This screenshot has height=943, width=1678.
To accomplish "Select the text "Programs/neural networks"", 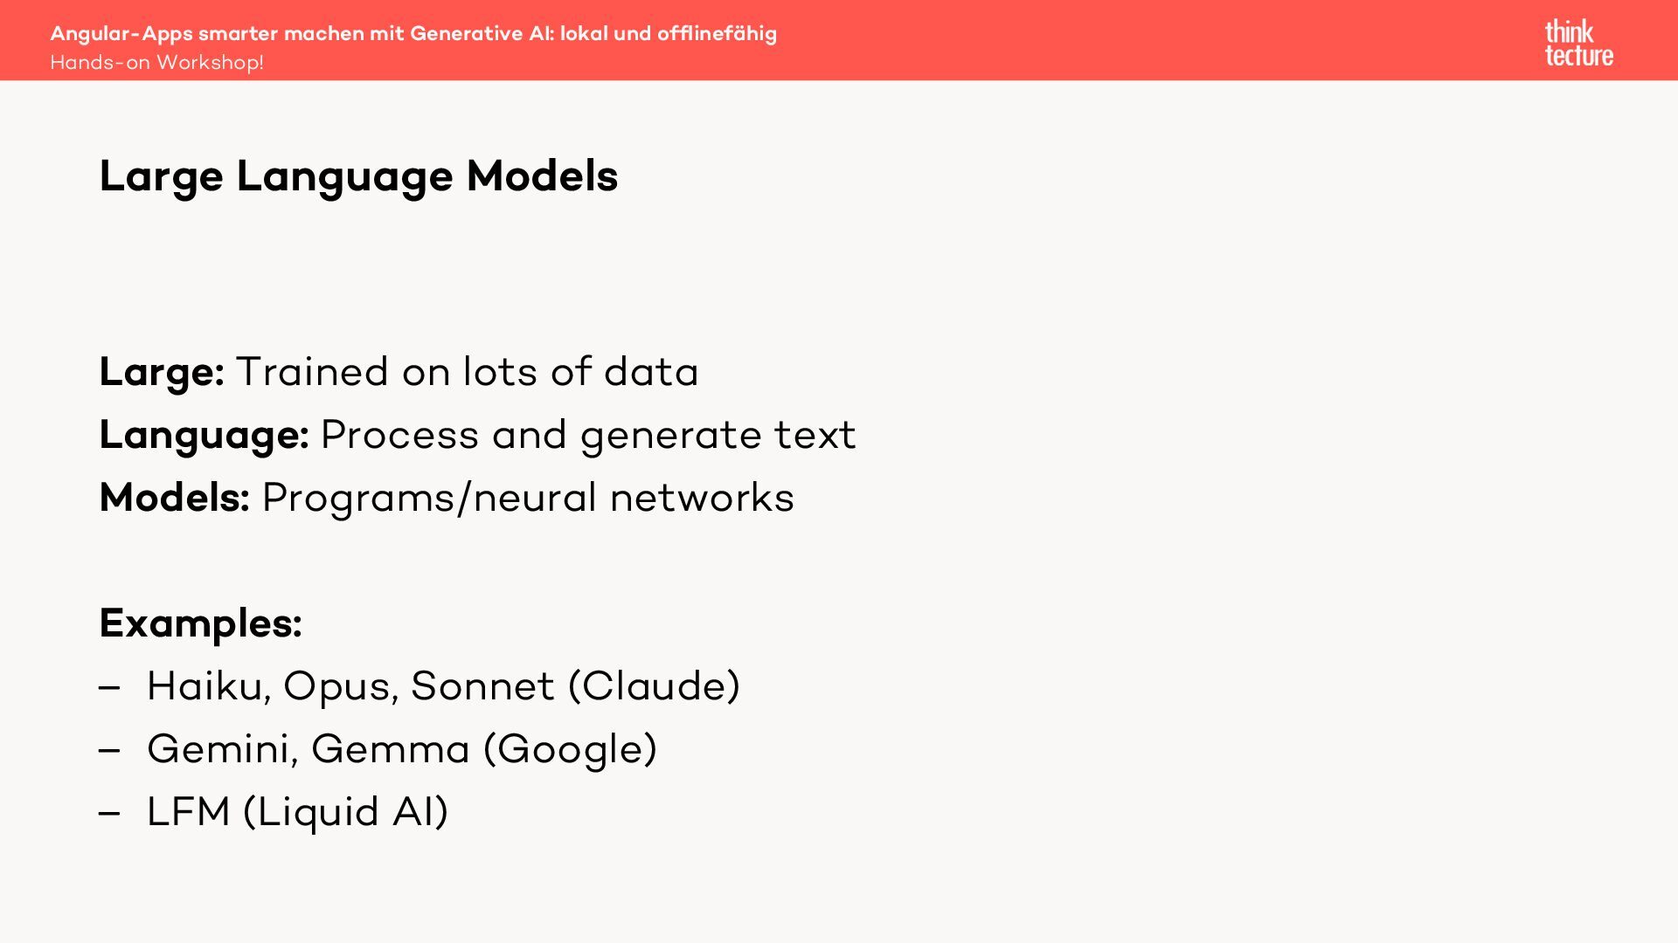I will (x=528, y=498).
